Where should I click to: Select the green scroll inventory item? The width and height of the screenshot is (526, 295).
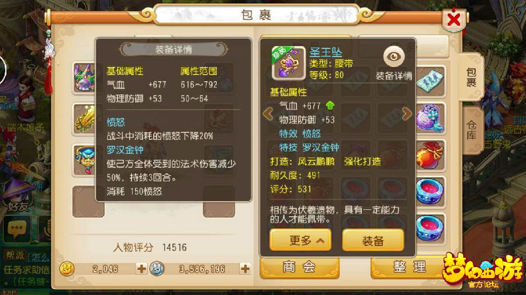[x=430, y=80]
